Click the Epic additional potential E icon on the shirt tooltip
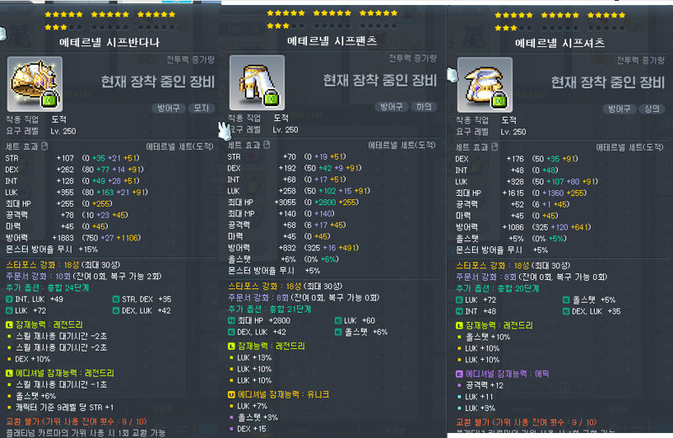 click(459, 373)
